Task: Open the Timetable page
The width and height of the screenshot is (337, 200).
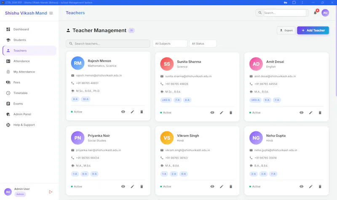Action: point(29,93)
